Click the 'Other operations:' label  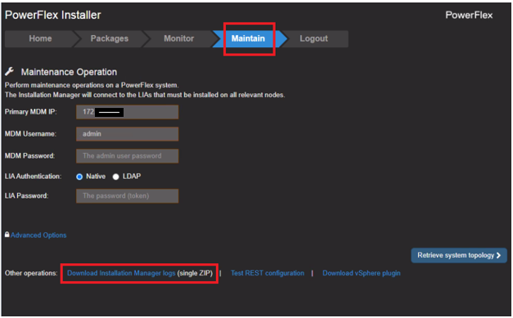[31, 273]
